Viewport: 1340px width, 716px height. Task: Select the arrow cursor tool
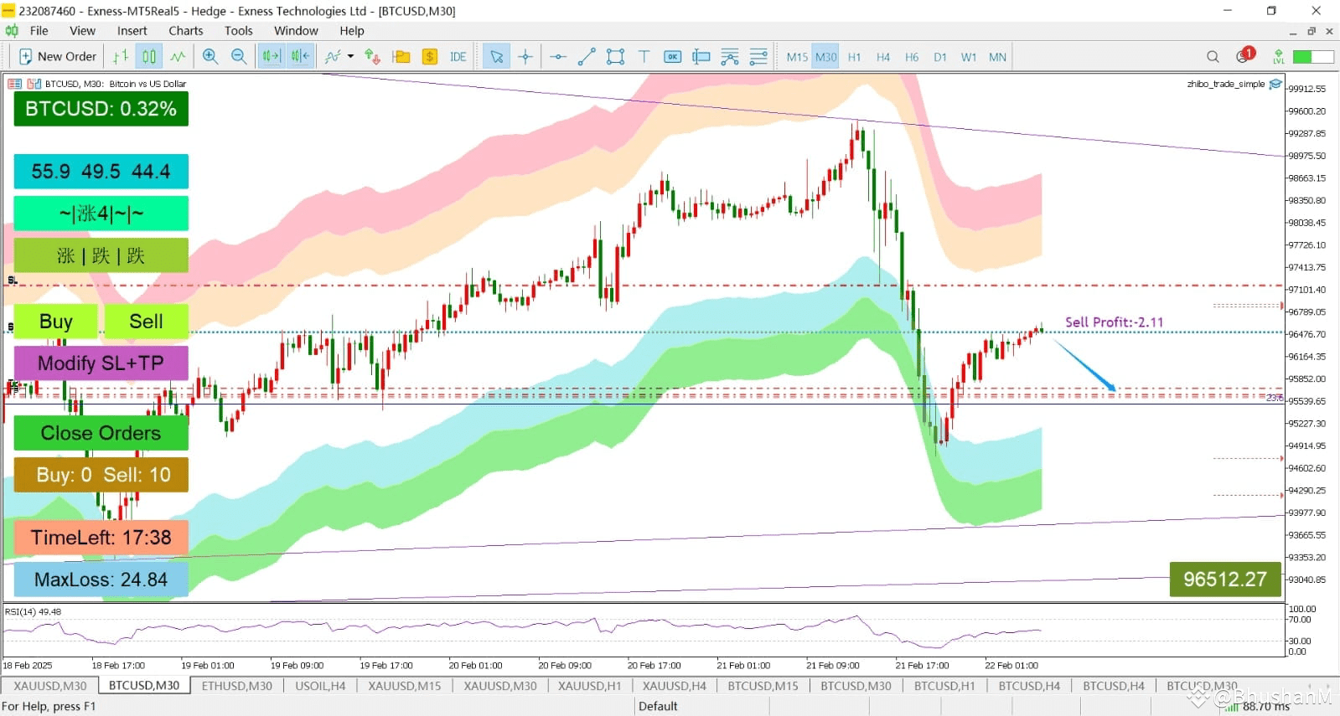pos(497,57)
